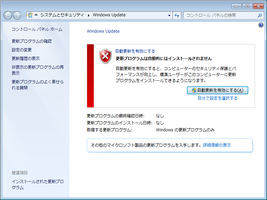
Task: Click the red shield error icon
Action: click(105, 56)
